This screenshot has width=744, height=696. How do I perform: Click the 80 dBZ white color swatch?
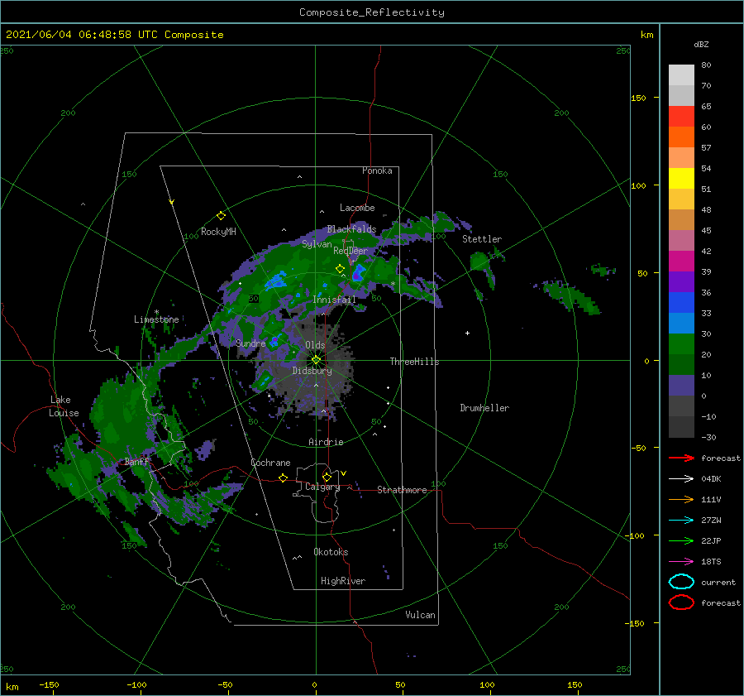[x=681, y=74]
